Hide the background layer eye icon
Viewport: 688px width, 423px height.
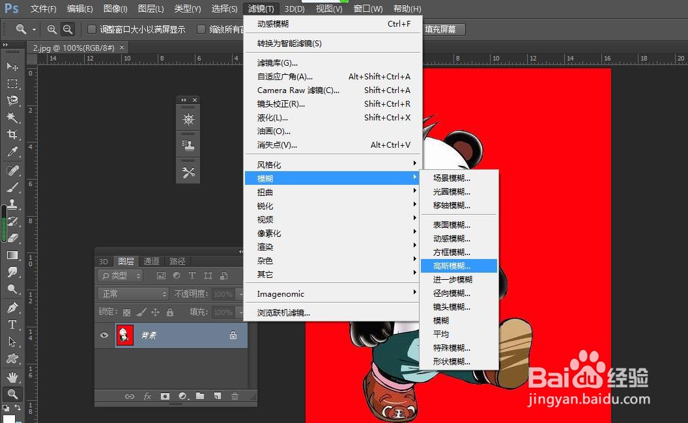pos(104,335)
